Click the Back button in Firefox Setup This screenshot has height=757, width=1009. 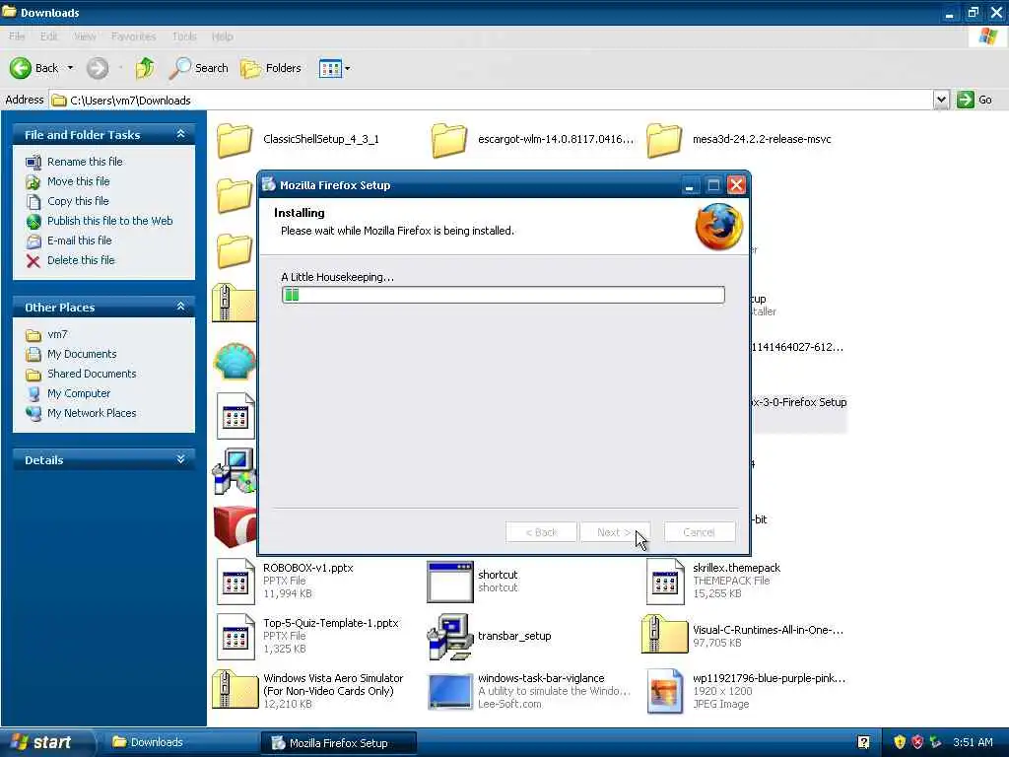(x=541, y=532)
